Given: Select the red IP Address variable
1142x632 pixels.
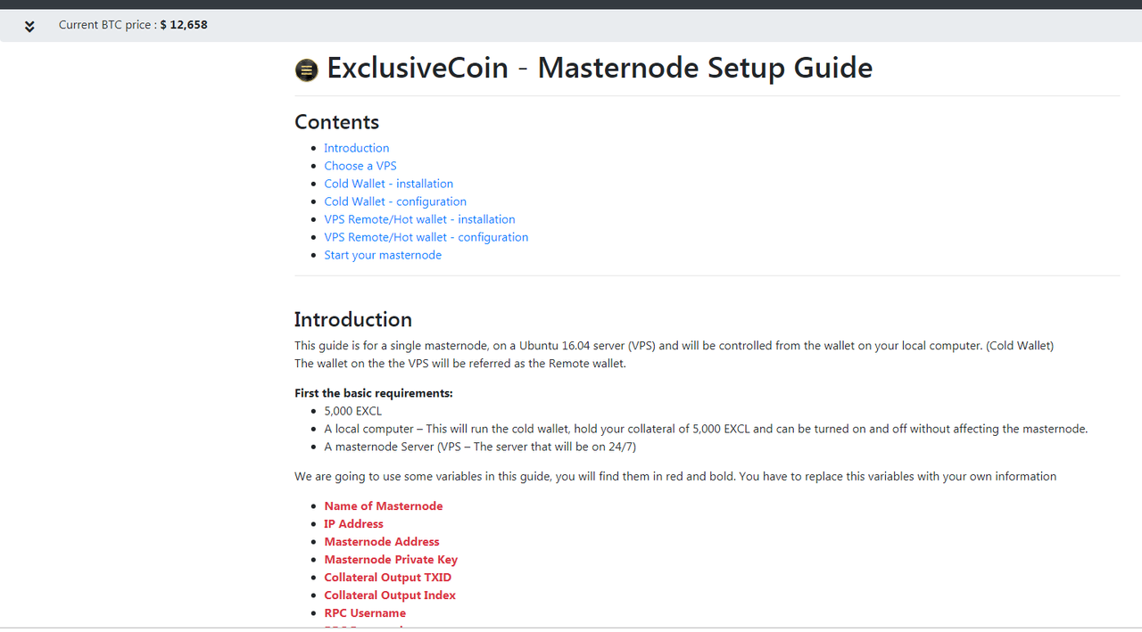Looking at the screenshot, I should pyautogui.click(x=354, y=523).
